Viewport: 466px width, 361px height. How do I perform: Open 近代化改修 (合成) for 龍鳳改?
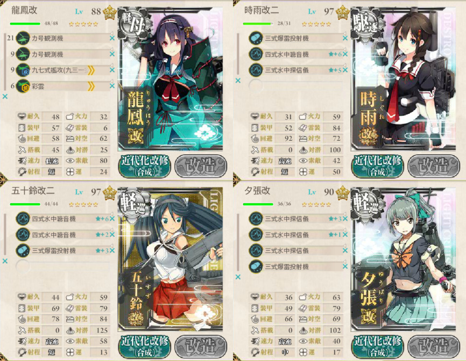[145, 166]
